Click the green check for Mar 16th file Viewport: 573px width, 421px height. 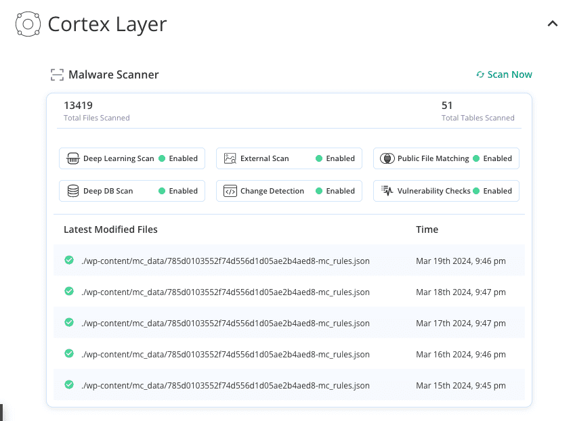(x=69, y=353)
